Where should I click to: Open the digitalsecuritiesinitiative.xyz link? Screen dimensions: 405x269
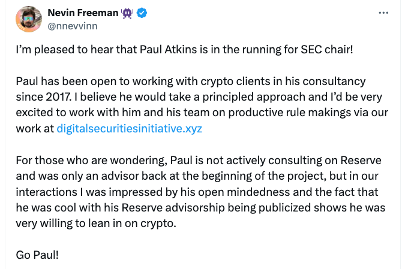tap(129, 128)
